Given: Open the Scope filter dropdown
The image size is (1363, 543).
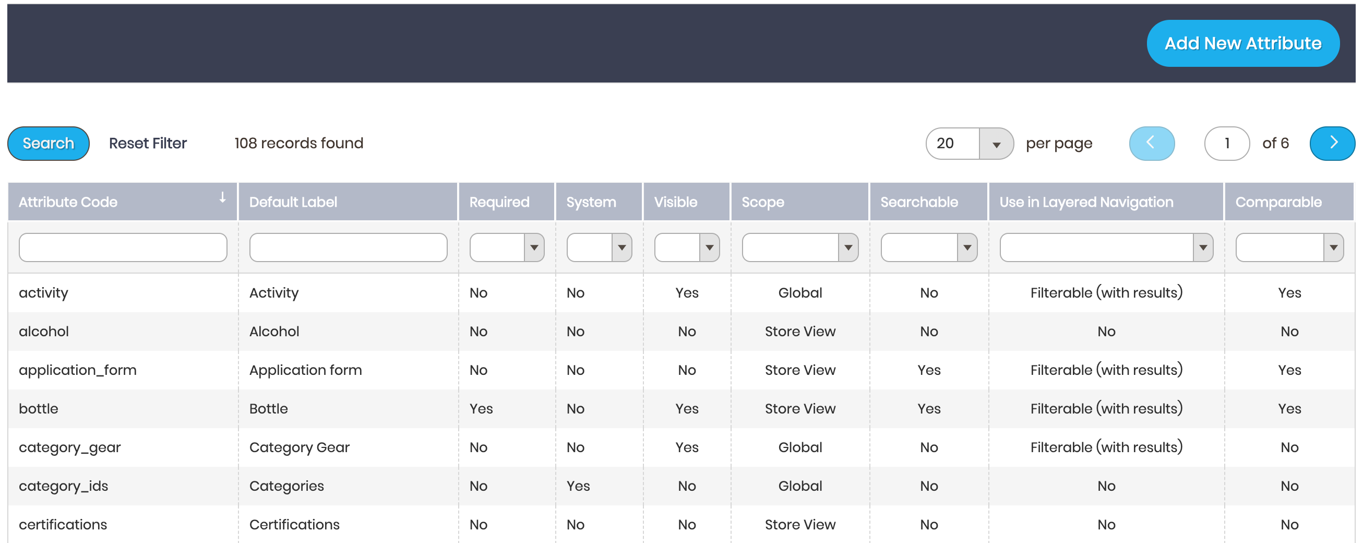Looking at the screenshot, I should pos(847,247).
